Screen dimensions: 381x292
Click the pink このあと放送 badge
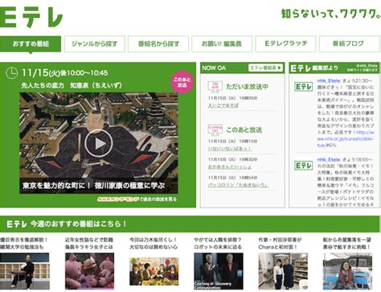[182, 82]
